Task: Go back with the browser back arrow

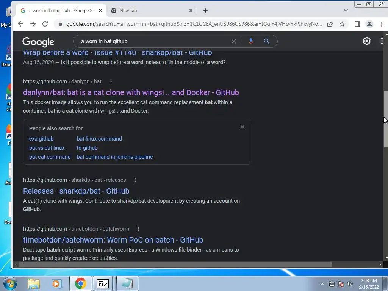Action: [21, 24]
